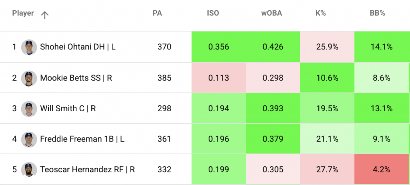Sort table by the ISO column

[213, 13]
